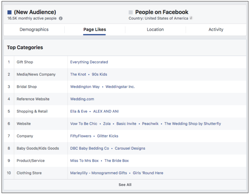Click the gray People on Facebook square
Image resolution: width=250 pixels, height=195 pixels.
coord(131,12)
